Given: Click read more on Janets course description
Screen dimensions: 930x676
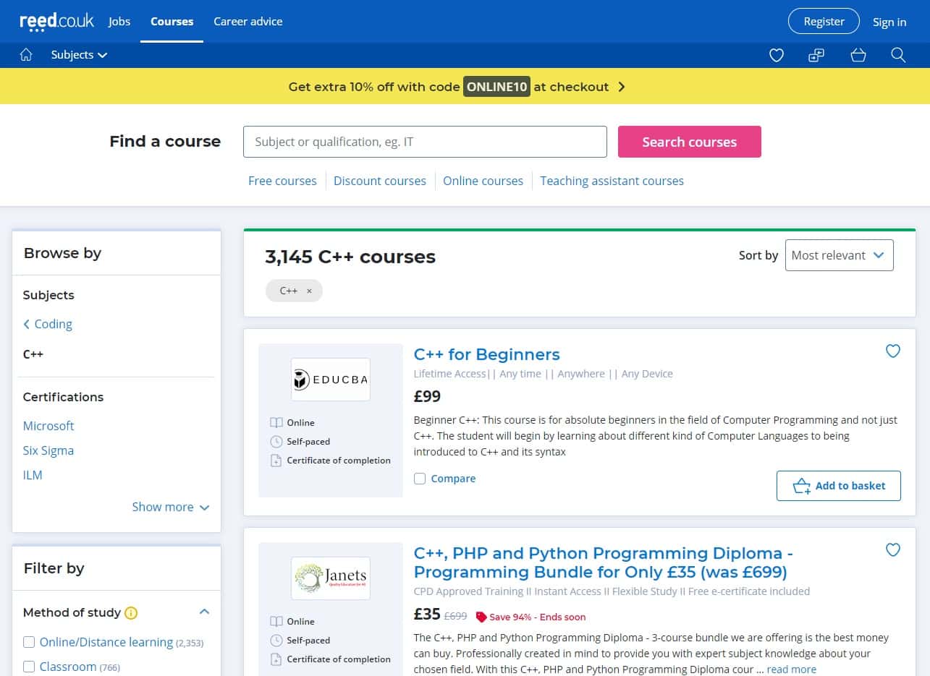Looking at the screenshot, I should pos(792,669).
